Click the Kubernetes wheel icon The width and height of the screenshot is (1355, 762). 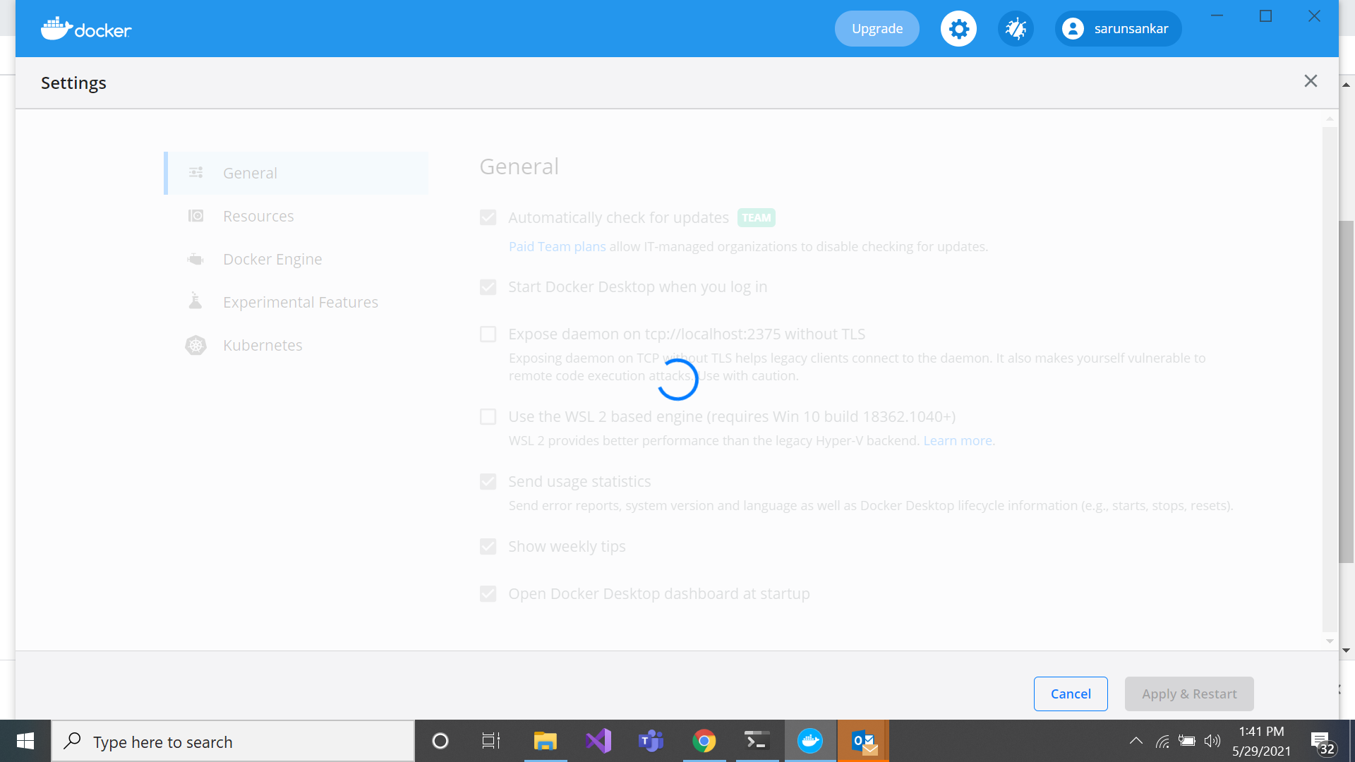195,345
